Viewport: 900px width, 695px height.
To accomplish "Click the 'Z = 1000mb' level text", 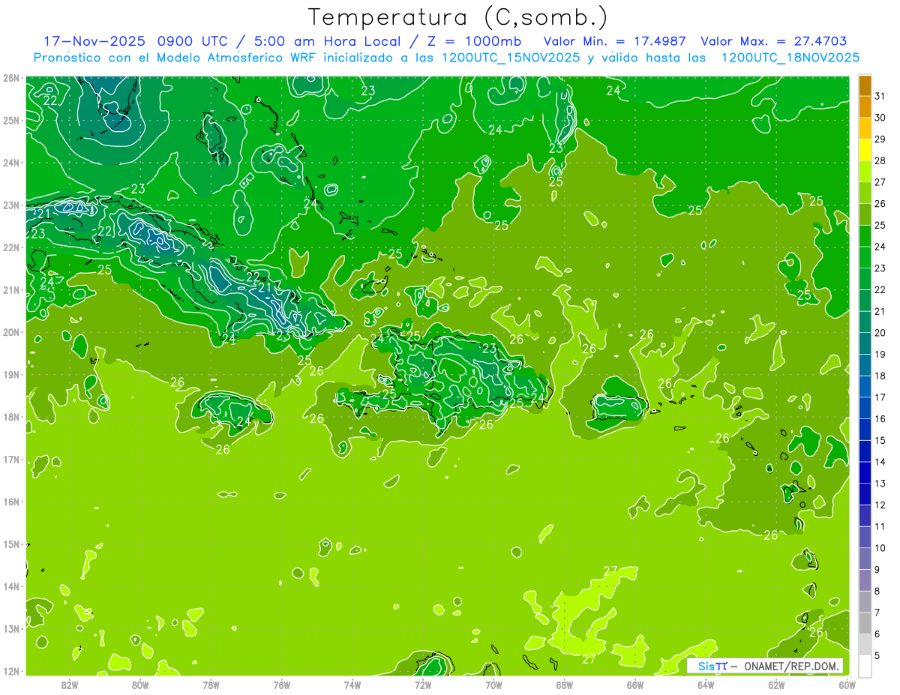I will (x=474, y=42).
